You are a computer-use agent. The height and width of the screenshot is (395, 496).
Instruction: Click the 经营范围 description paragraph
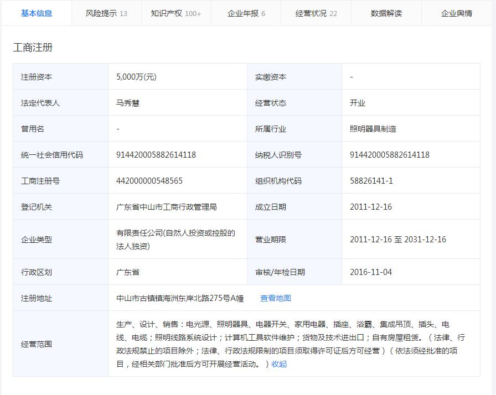[x=291, y=344]
